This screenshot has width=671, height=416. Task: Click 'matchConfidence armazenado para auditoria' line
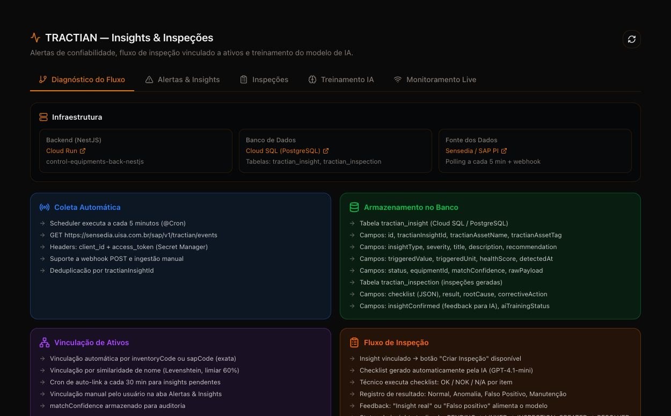click(118, 406)
